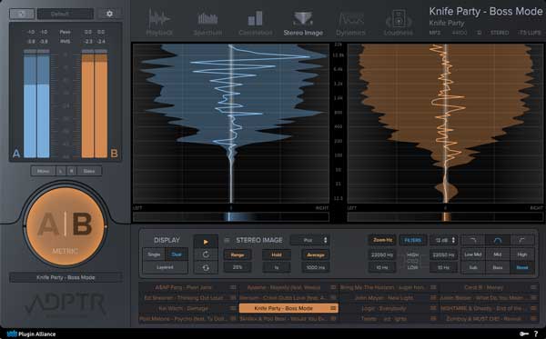Image resolution: width=546 pixels, height=339 pixels.
Task: Select Dual display mode
Action: click(x=177, y=254)
